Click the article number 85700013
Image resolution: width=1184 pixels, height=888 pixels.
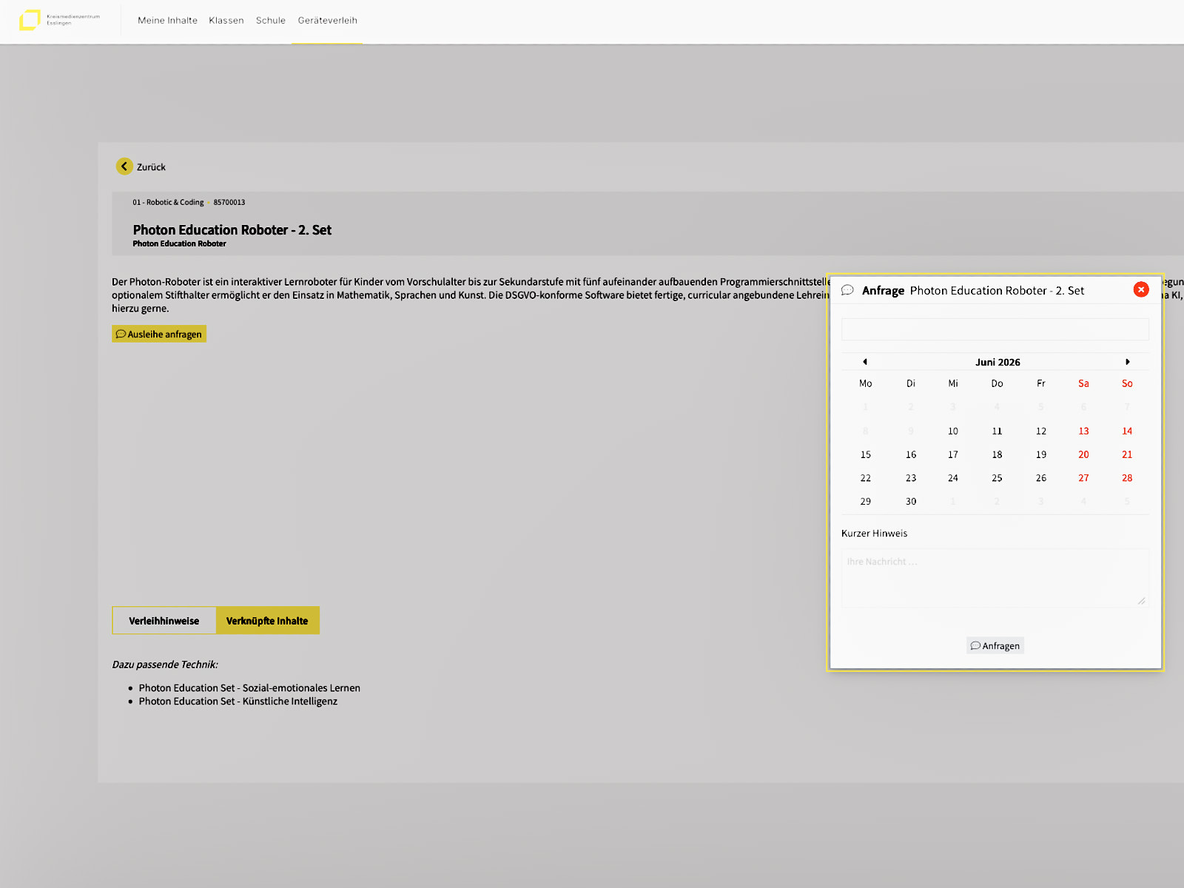pos(229,202)
